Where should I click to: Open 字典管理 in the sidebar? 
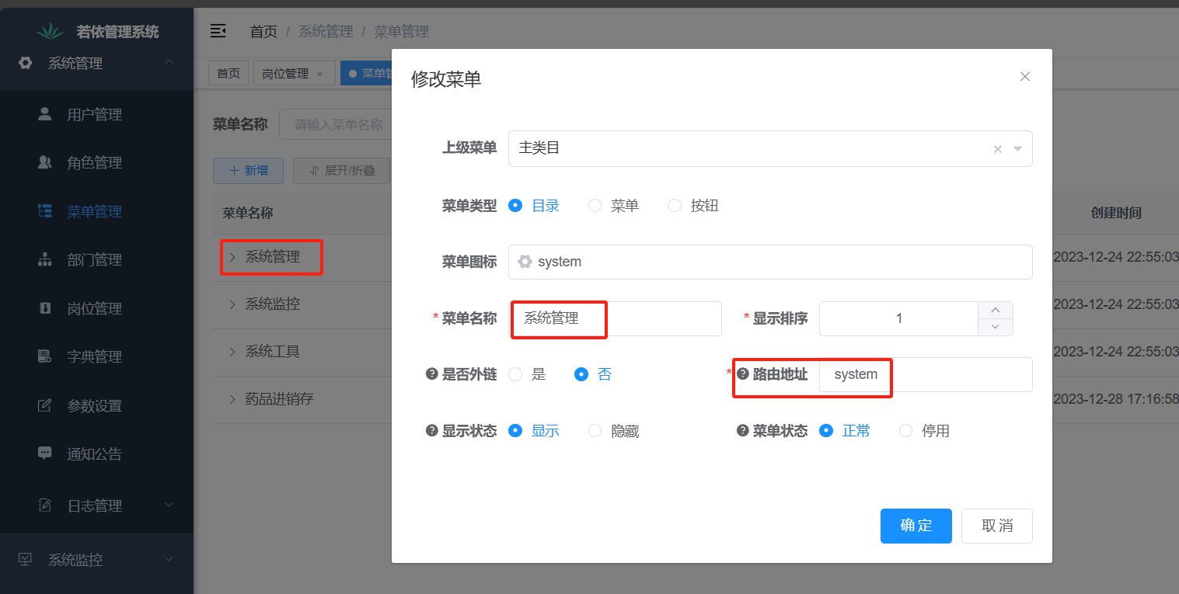(95, 356)
